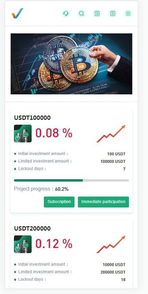Select the USDT100000 project title
This screenshot has height=294, width=148.
tap(32, 118)
